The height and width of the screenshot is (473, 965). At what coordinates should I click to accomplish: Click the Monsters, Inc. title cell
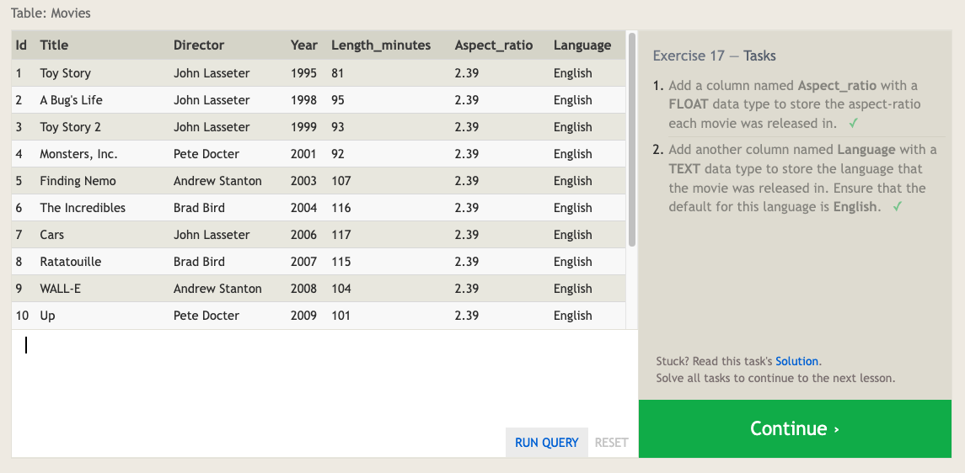[79, 154]
